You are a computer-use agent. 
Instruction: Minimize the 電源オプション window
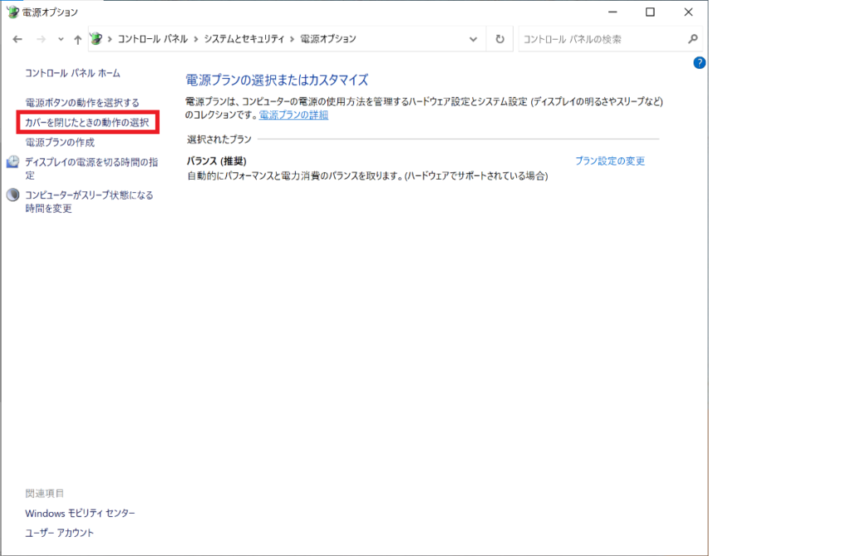click(612, 12)
